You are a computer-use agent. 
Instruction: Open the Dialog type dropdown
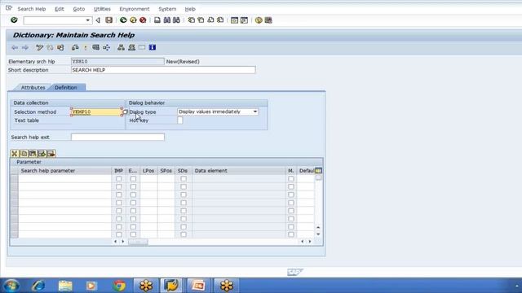[255, 112]
